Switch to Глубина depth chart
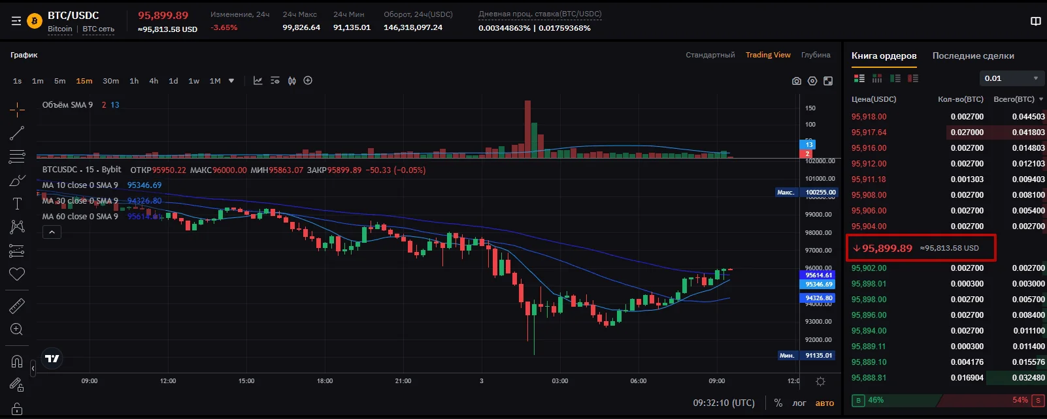 click(816, 55)
